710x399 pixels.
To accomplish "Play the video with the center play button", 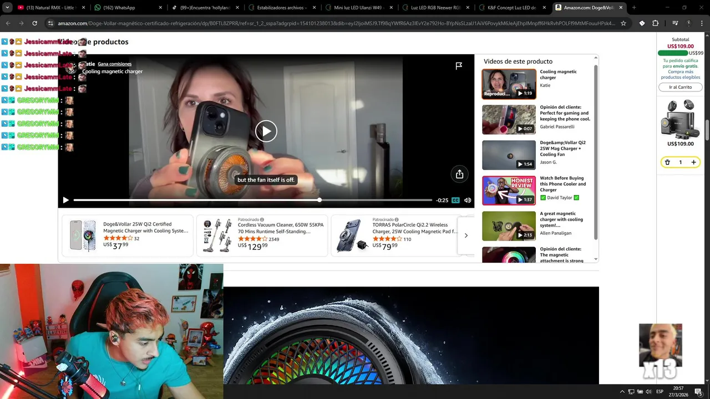I will tap(266, 131).
